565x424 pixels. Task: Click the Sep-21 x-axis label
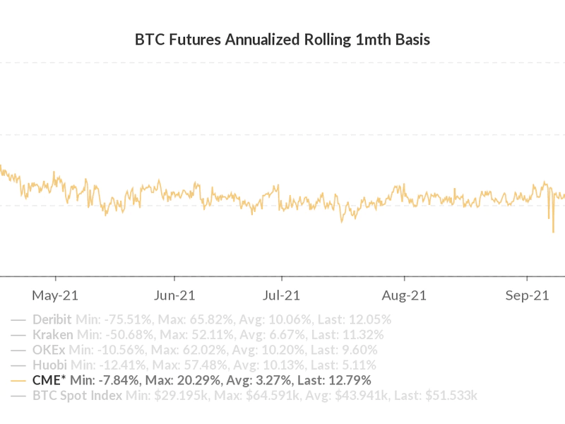(528, 295)
